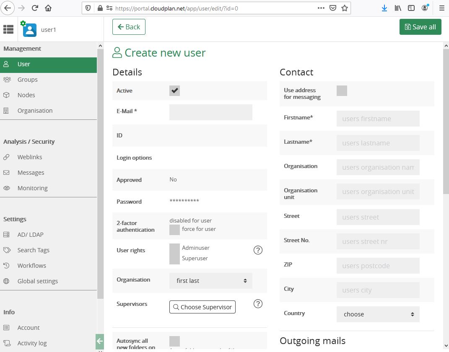449x352 pixels.
Task: Uncheck the Active checkbox
Action: (x=174, y=90)
